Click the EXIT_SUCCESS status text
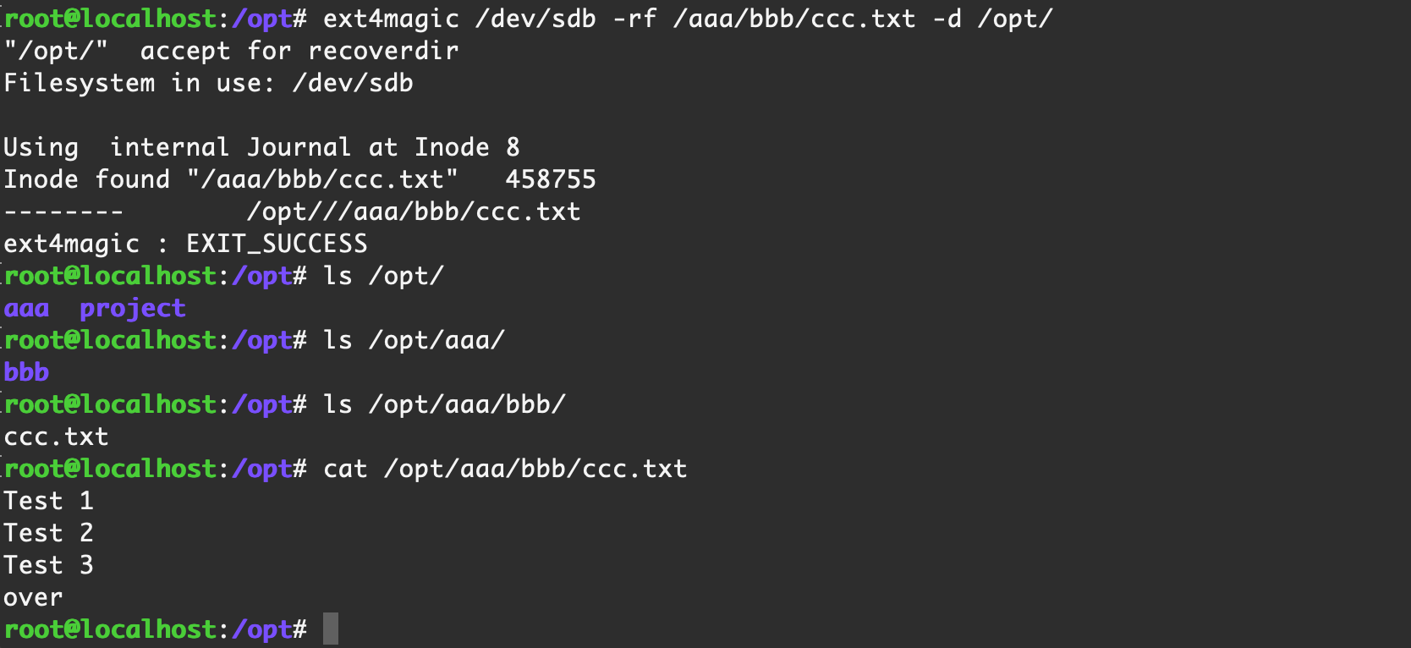The height and width of the screenshot is (648, 1411). coord(277,244)
